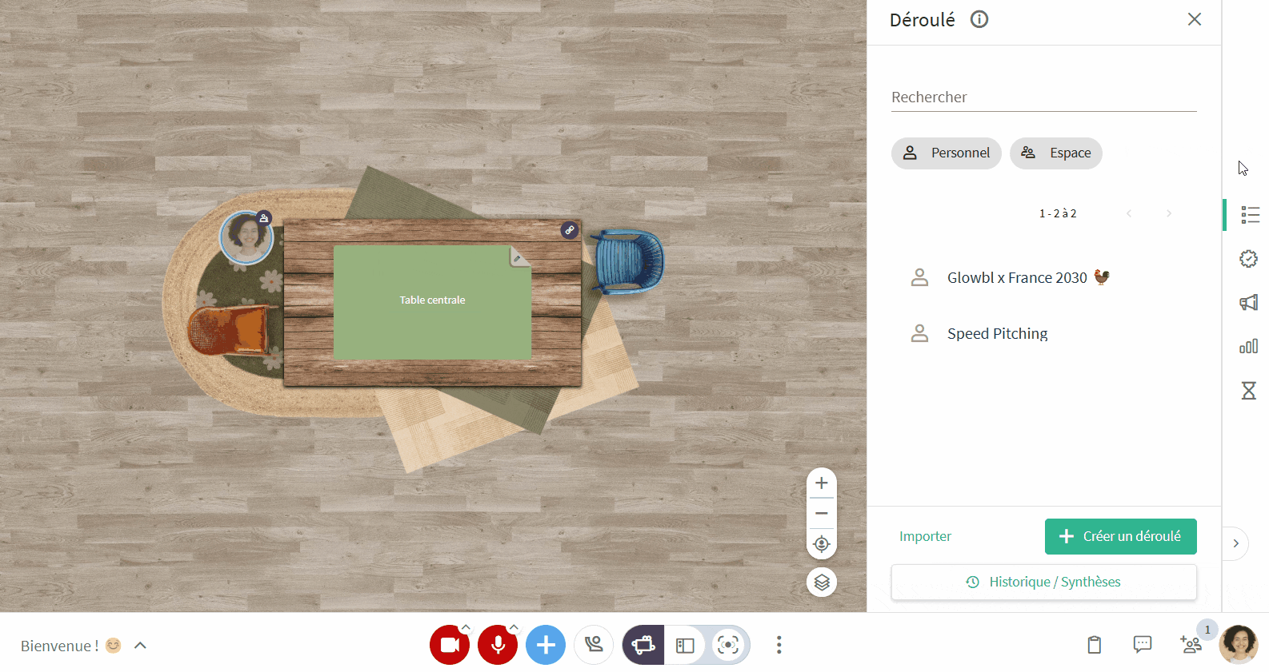Open the polls bar chart icon

click(x=1248, y=346)
